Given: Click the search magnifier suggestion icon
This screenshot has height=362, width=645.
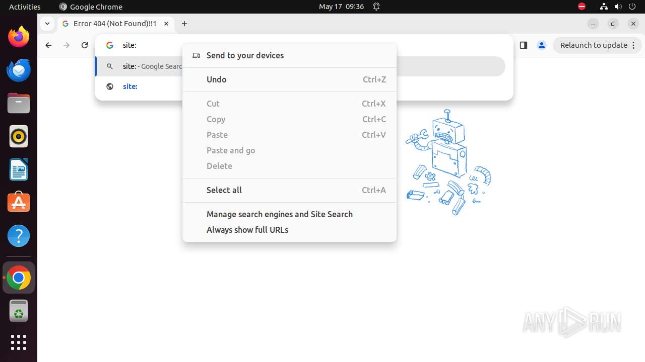Looking at the screenshot, I should [x=110, y=66].
